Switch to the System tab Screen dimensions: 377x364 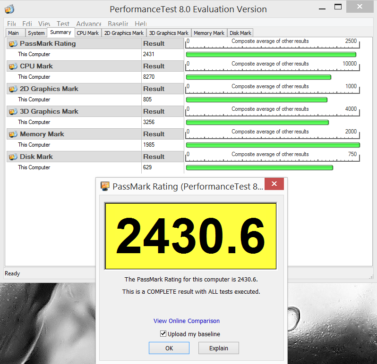36,33
